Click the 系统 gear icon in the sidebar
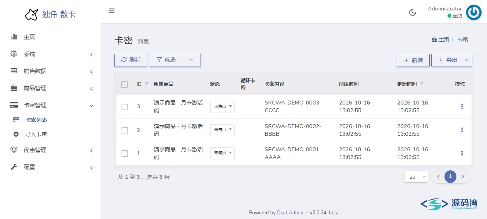The height and width of the screenshot is (219, 487). point(14,54)
